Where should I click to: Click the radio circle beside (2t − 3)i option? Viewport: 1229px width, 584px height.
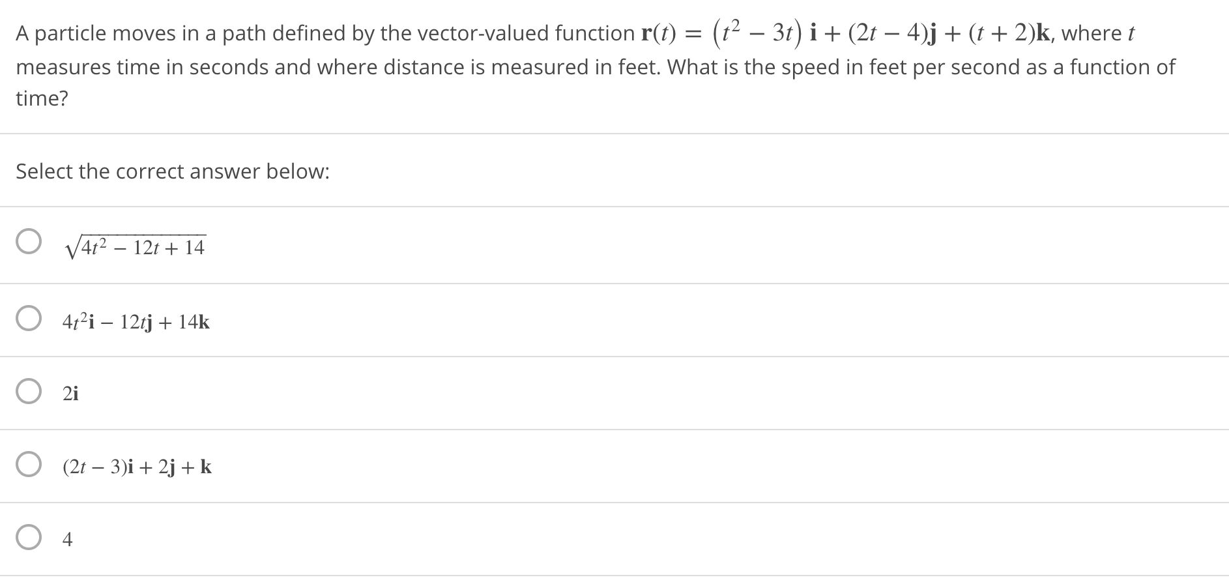click(x=27, y=464)
